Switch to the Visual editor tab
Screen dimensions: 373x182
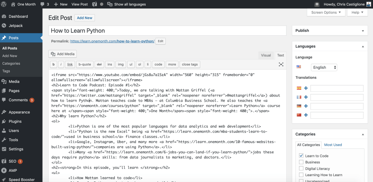click(x=266, y=55)
